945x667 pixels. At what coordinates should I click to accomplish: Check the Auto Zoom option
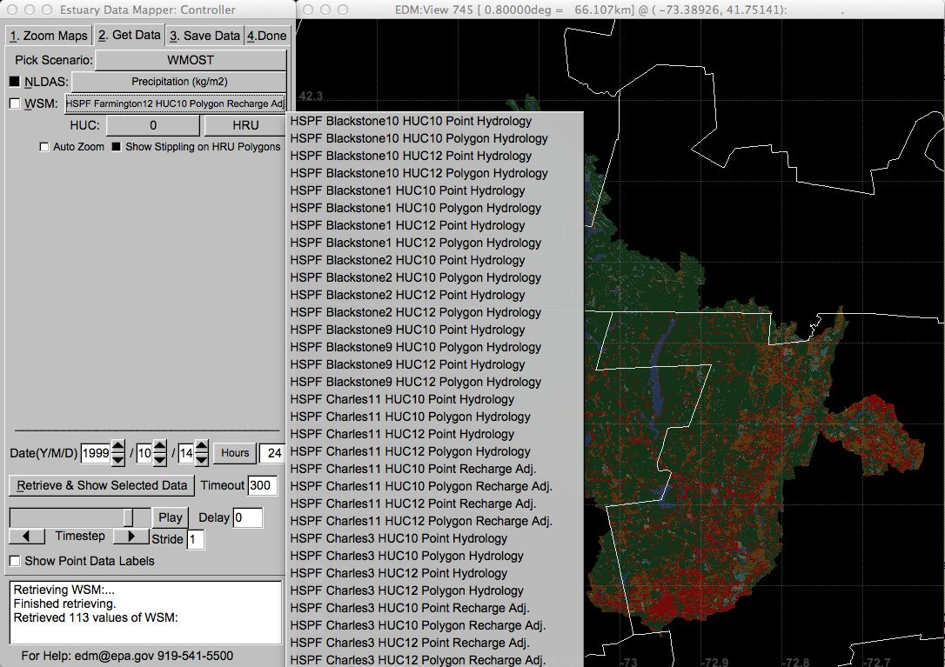pos(44,147)
